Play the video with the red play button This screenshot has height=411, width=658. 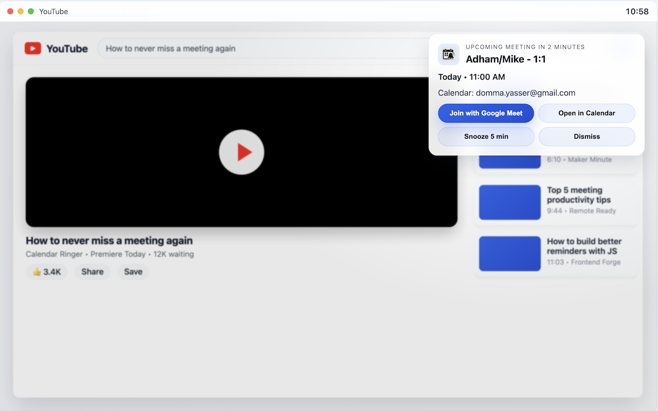point(242,152)
